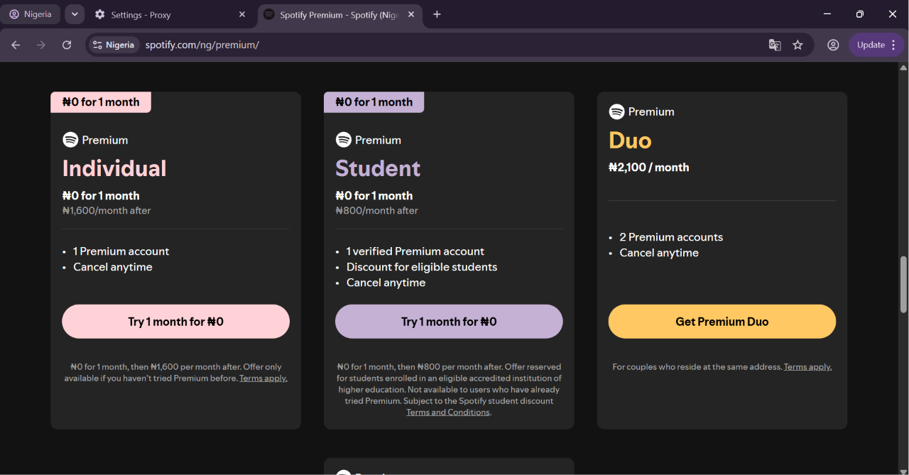909x475 pixels.
Task: Expand the tab search dropdown arrow
Action: pyautogui.click(x=75, y=14)
